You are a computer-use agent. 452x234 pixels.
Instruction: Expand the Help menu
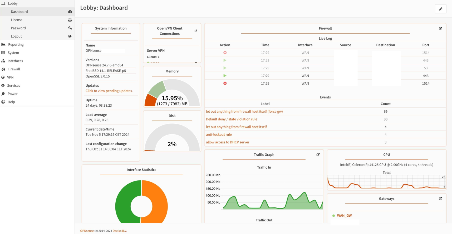37,102
